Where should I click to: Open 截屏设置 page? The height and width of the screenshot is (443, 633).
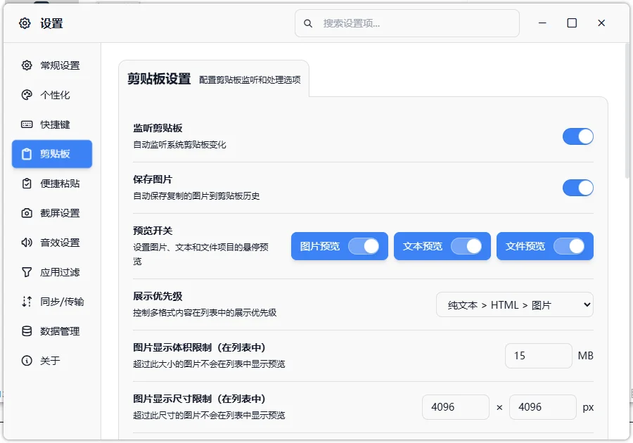pyautogui.click(x=52, y=213)
